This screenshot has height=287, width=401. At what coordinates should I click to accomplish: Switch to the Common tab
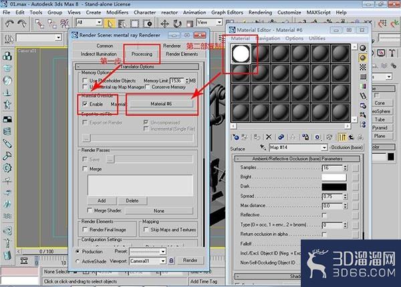pos(105,45)
